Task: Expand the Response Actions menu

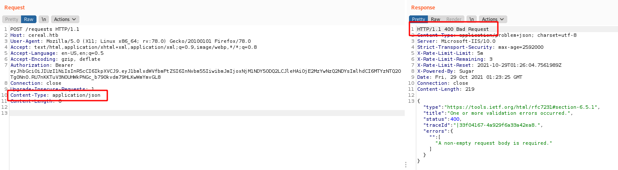Action: 493,19
